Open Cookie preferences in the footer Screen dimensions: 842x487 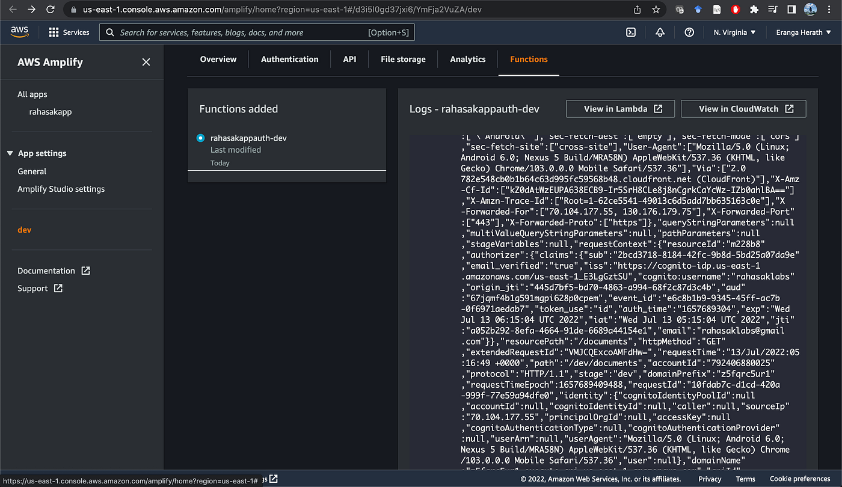[x=800, y=479]
